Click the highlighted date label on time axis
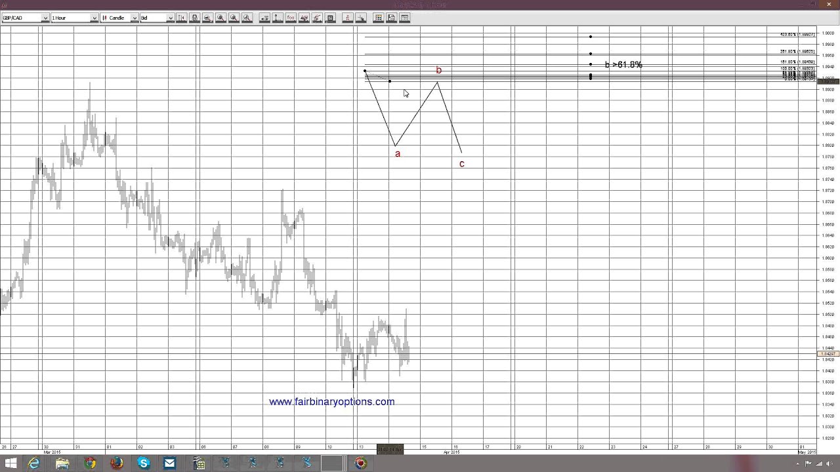Screen dimensions: 840x472 pos(390,449)
